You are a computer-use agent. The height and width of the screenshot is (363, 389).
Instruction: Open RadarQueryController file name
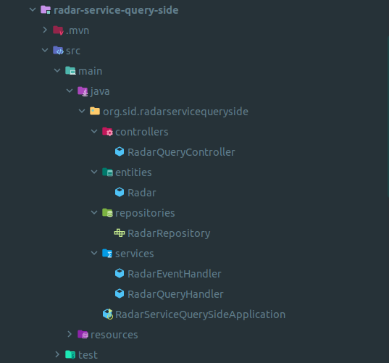tap(181, 152)
